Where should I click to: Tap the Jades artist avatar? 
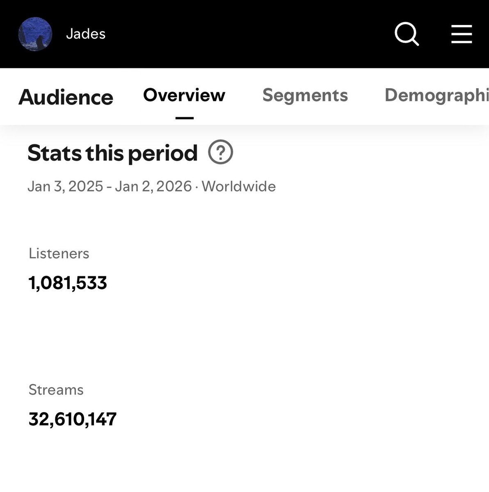[x=35, y=34]
